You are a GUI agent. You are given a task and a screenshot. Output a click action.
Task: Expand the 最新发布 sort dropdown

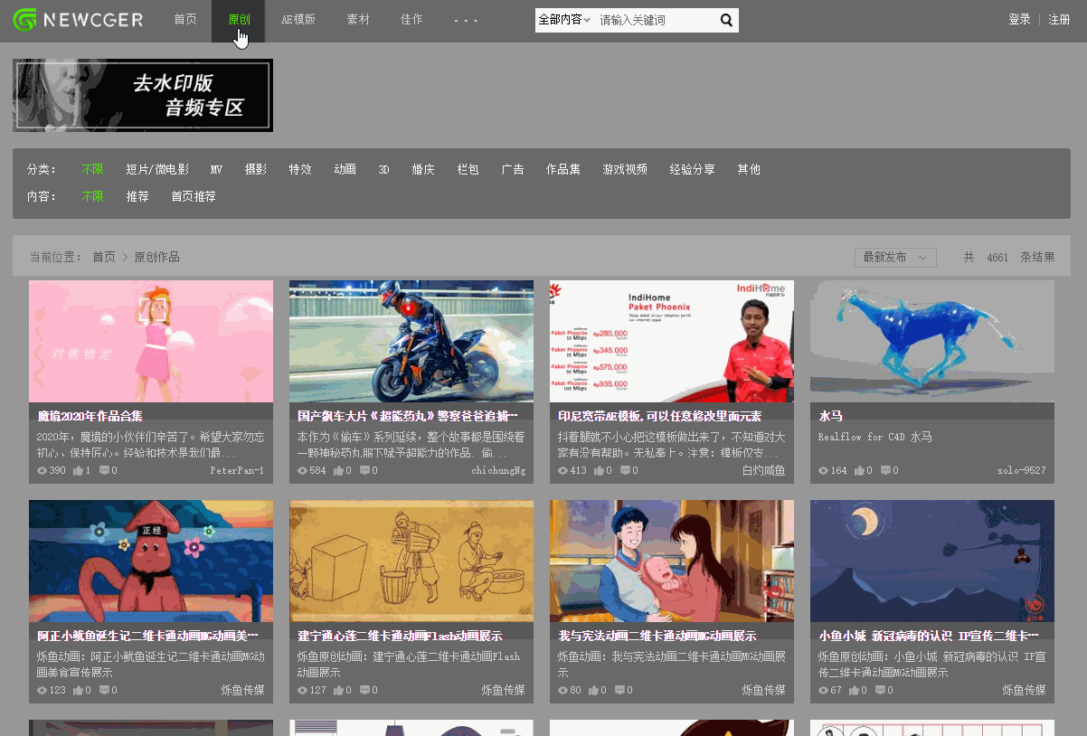click(894, 257)
